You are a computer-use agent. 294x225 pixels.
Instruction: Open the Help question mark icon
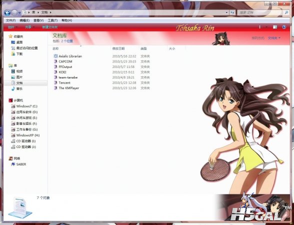coord(284,27)
